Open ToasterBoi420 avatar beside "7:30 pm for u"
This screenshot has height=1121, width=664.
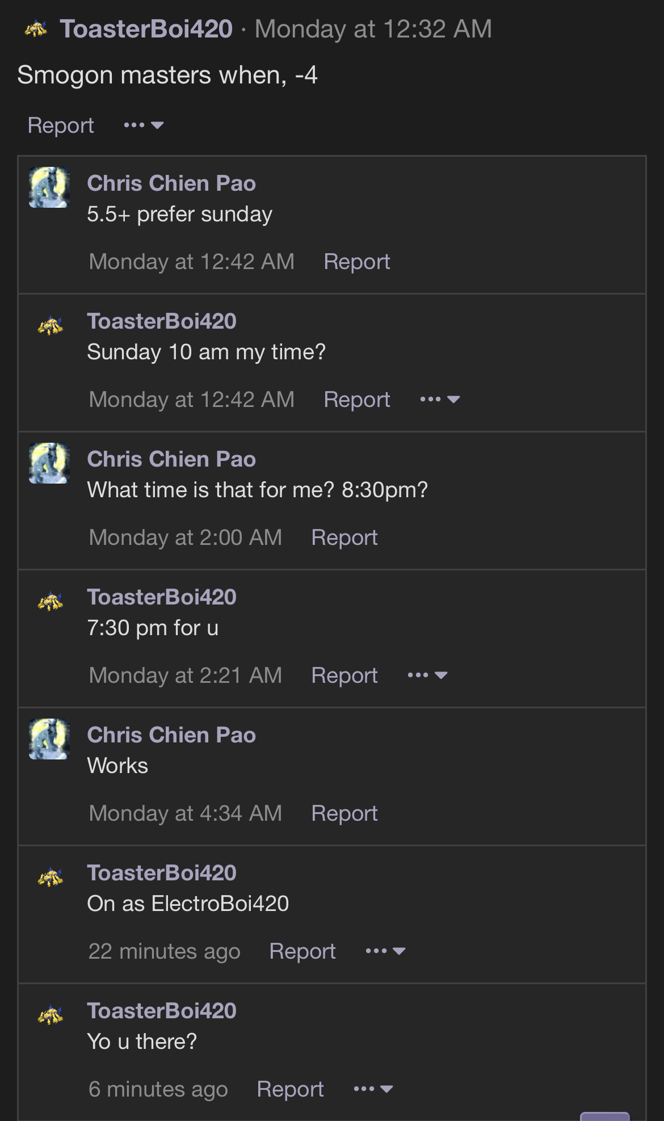[50, 601]
